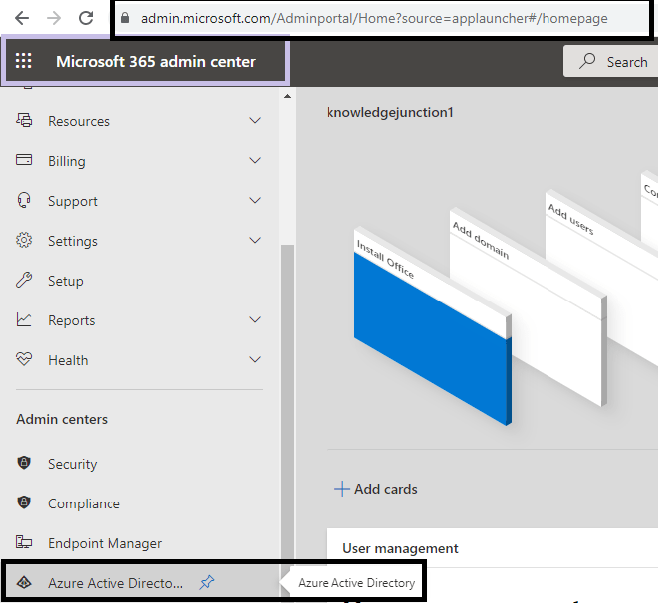Go to the Compliance admin center
This screenshot has width=658, height=603.
click(139, 503)
